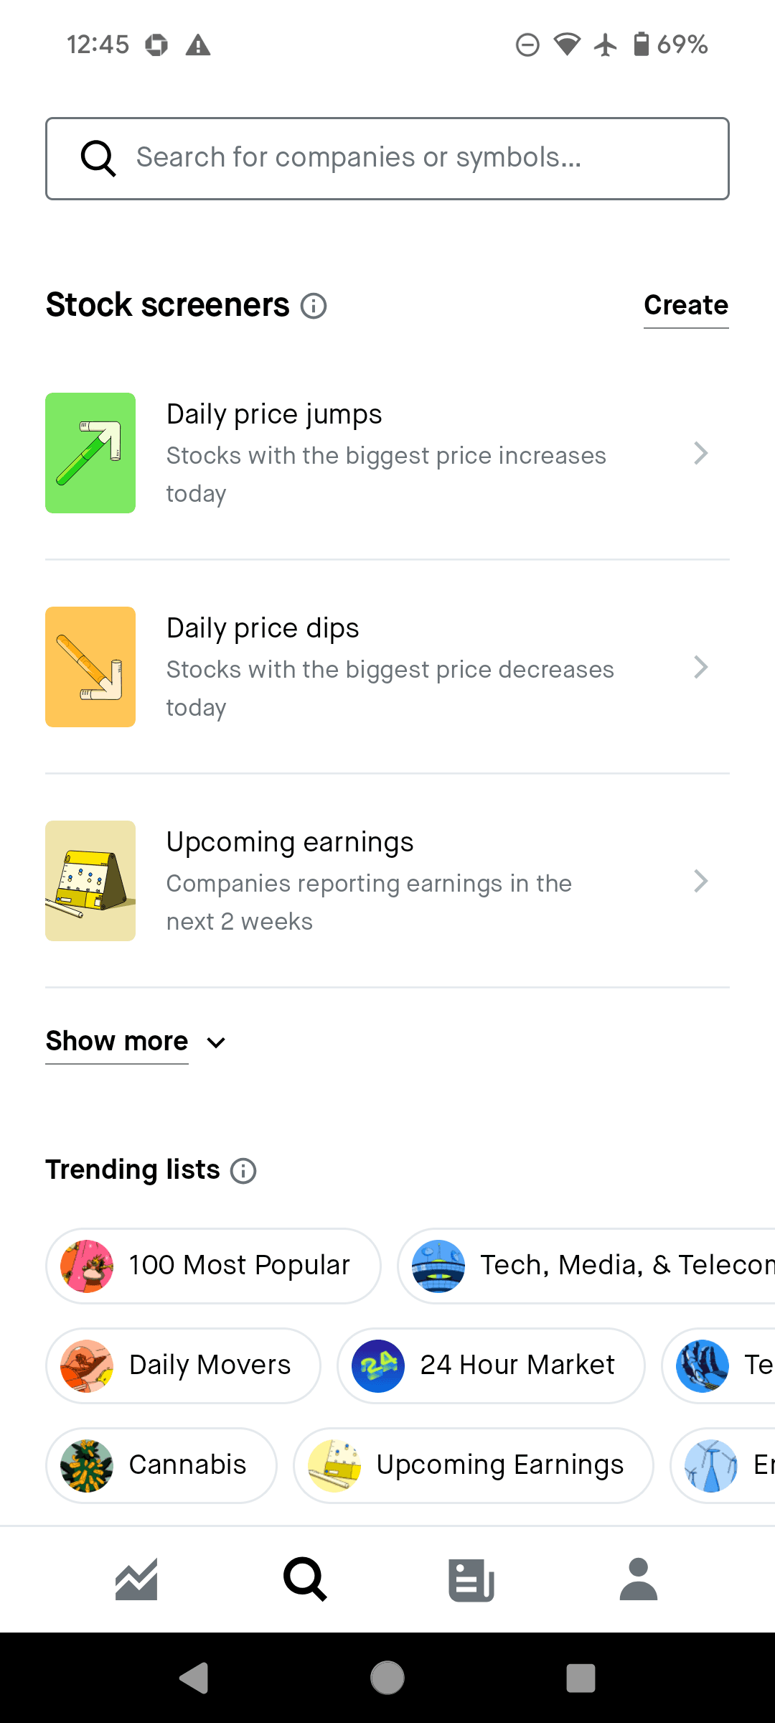Tap the Daily price jumps green arrow thumbnail

[90, 453]
